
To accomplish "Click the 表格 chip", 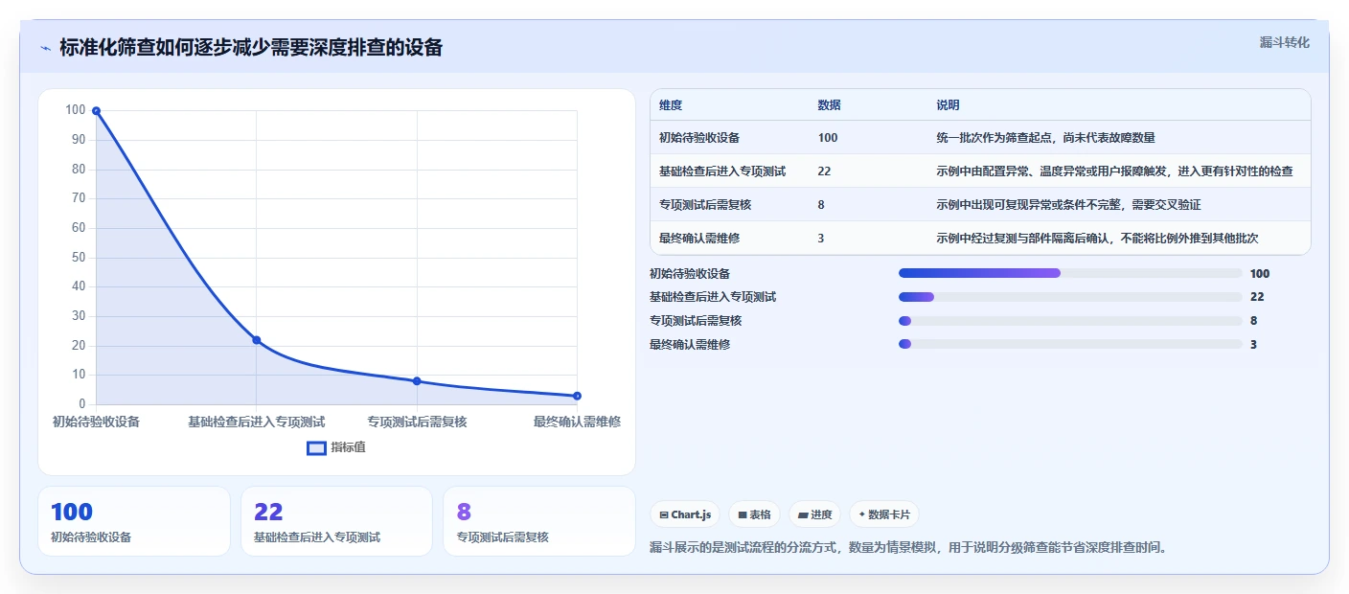I will click(x=755, y=514).
